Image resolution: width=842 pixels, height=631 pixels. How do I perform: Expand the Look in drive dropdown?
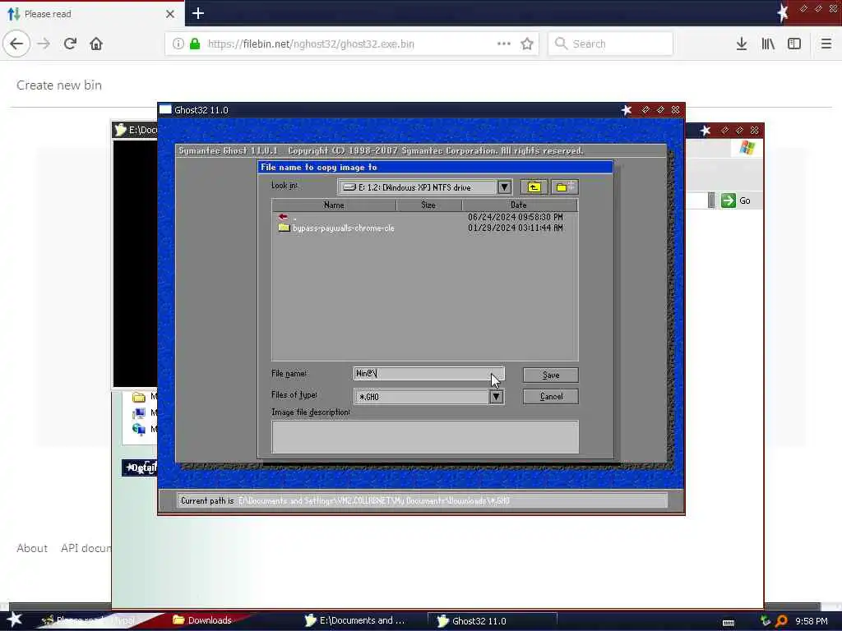[504, 187]
